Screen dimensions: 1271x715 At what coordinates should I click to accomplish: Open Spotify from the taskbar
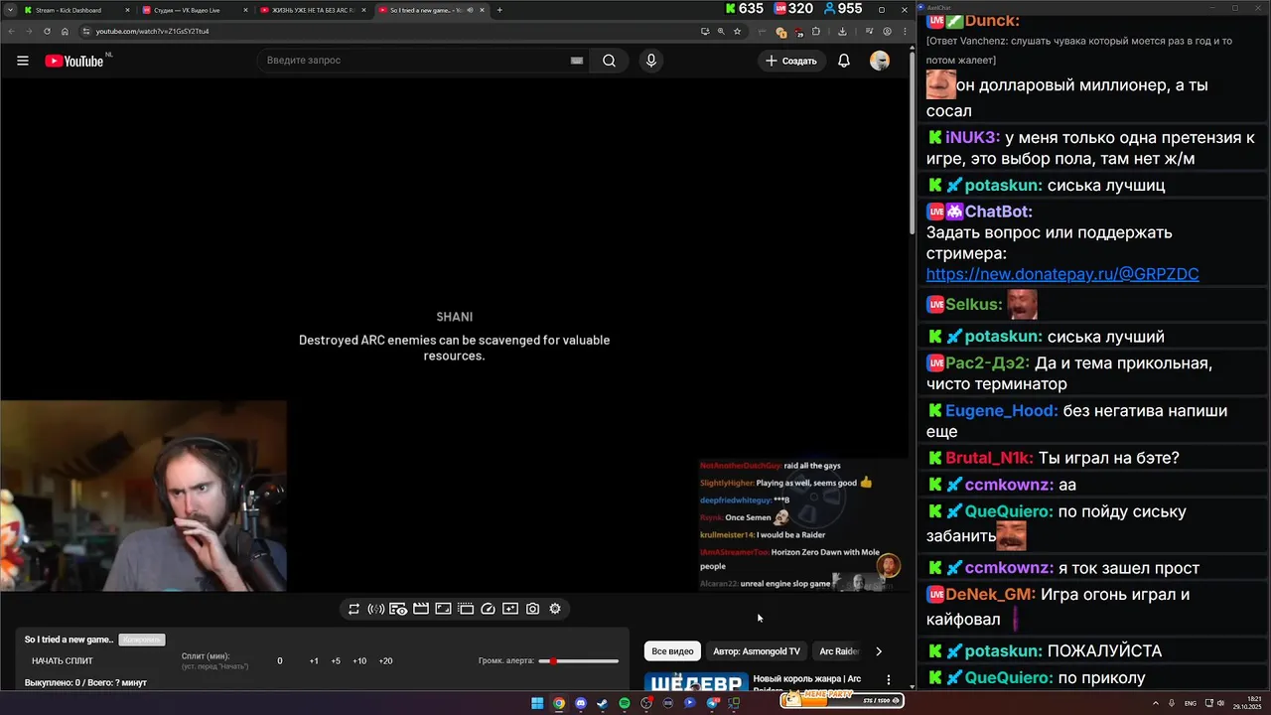(625, 703)
